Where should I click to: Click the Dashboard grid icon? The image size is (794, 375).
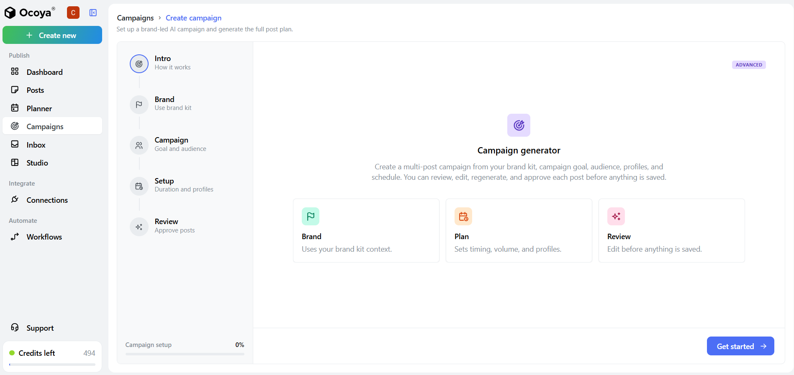click(15, 71)
